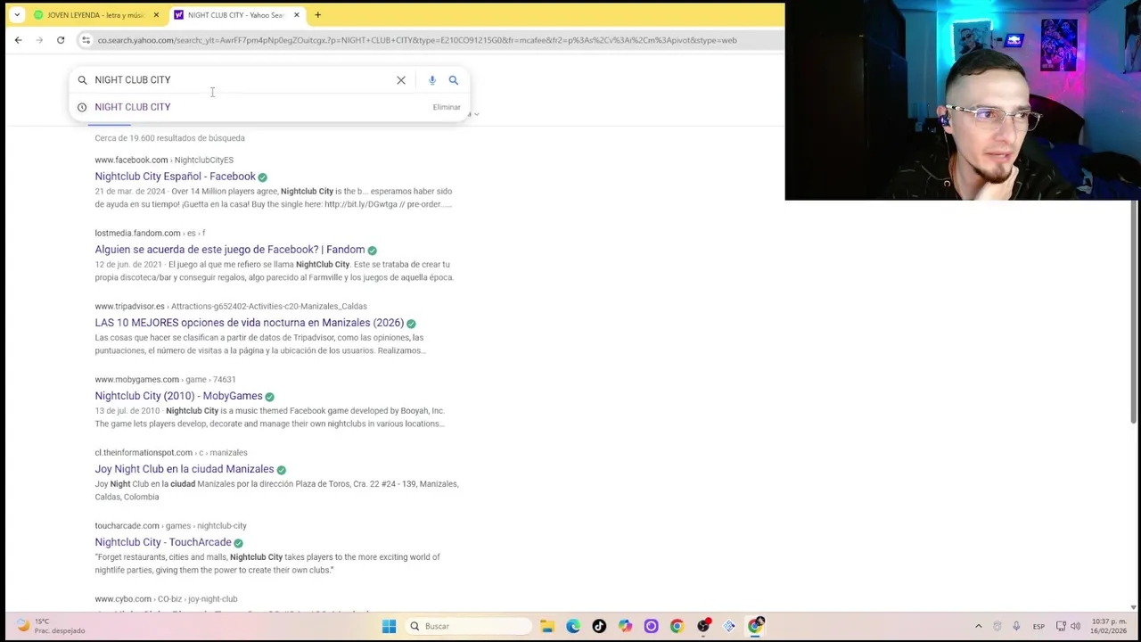Open Nightclub City Español - Facebook result

[x=175, y=177]
